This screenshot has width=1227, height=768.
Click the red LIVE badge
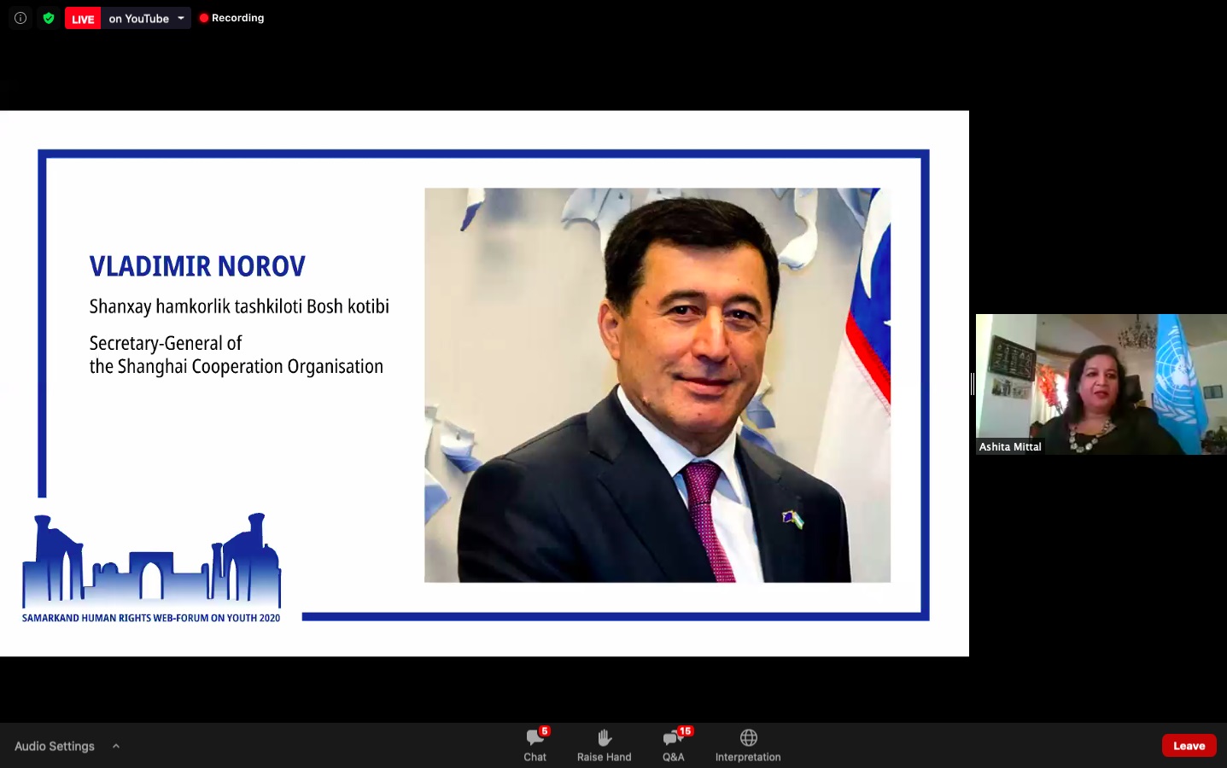[83, 19]
